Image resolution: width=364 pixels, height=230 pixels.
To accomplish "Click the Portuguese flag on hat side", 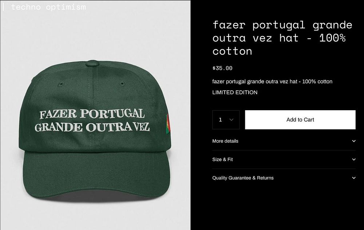I will pos(168,124).
